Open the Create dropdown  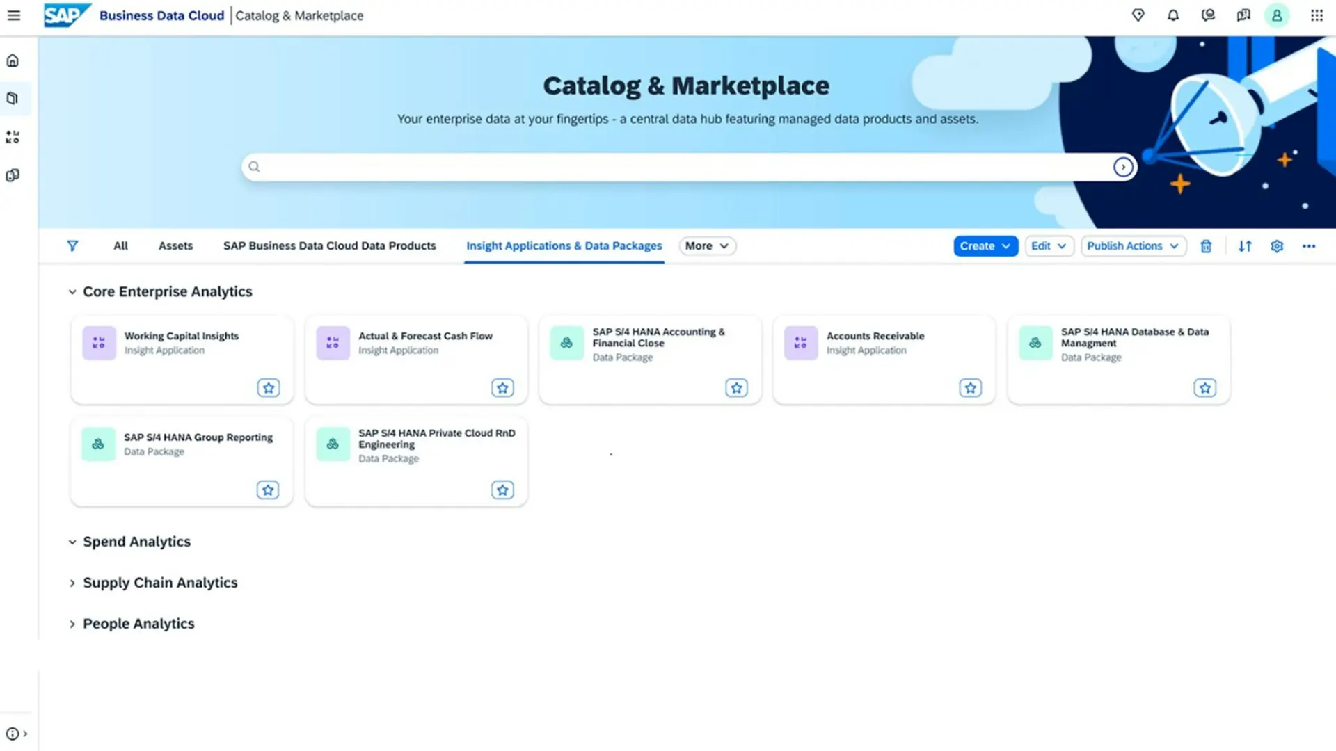[985, 246]
